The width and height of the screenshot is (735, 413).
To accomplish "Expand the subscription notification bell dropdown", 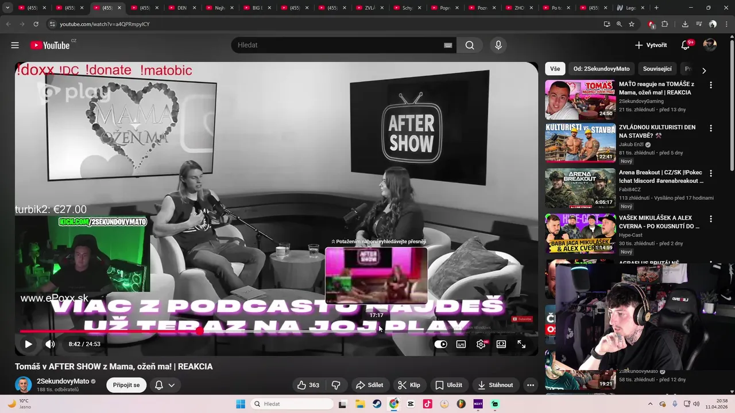I will (x=165, y=385).
